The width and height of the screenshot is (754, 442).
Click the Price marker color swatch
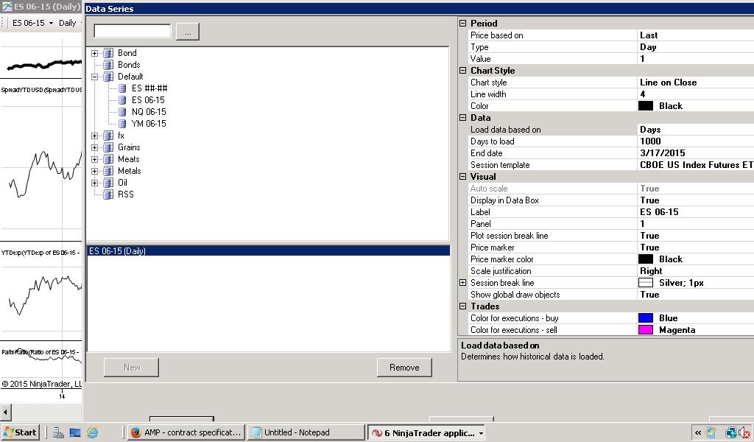(645, 259)
